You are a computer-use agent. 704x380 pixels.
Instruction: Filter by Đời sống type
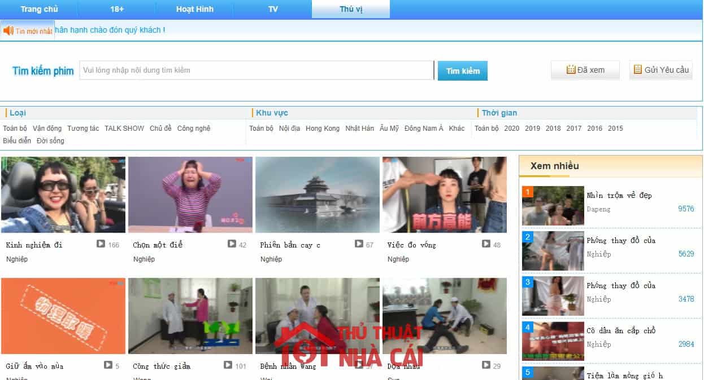pyautogui.click(x=50, y=141)
